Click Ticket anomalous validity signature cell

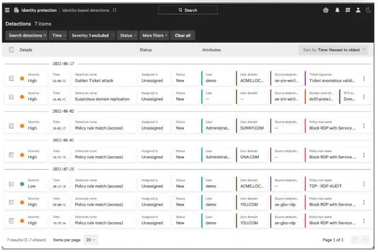click(333, 78)
